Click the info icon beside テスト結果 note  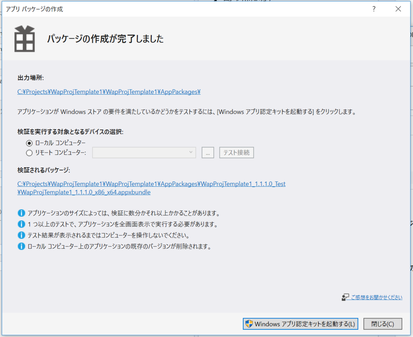[x=21, y=235]
